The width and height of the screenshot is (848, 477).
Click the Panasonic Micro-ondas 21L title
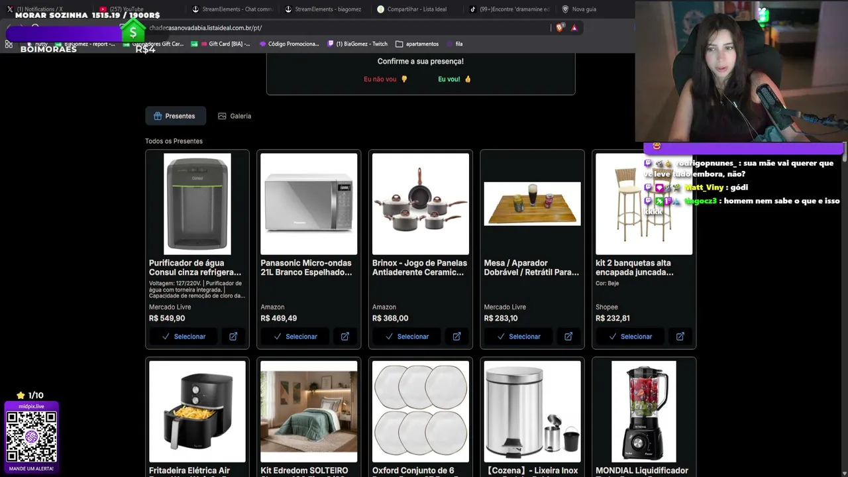pos(307,268)
